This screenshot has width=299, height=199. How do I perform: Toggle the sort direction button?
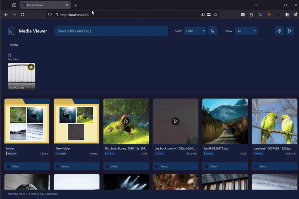coord(213,31)
